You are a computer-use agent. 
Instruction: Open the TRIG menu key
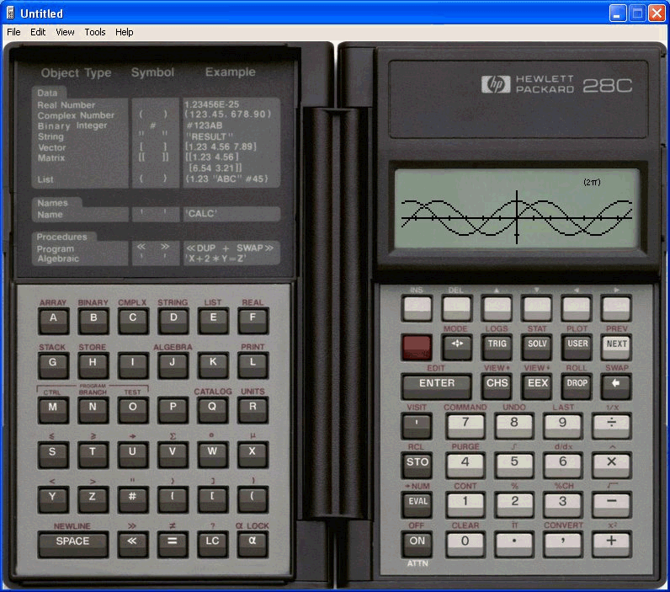[497, 347]
